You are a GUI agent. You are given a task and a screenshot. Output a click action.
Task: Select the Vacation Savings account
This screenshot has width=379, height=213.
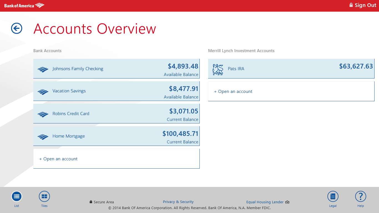117,91
